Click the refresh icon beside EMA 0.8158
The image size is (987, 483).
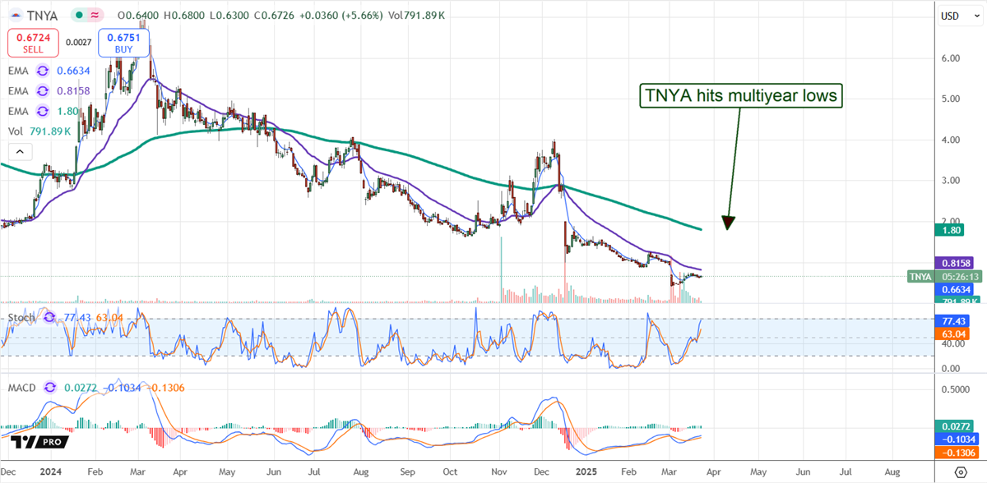click(42, 92)
